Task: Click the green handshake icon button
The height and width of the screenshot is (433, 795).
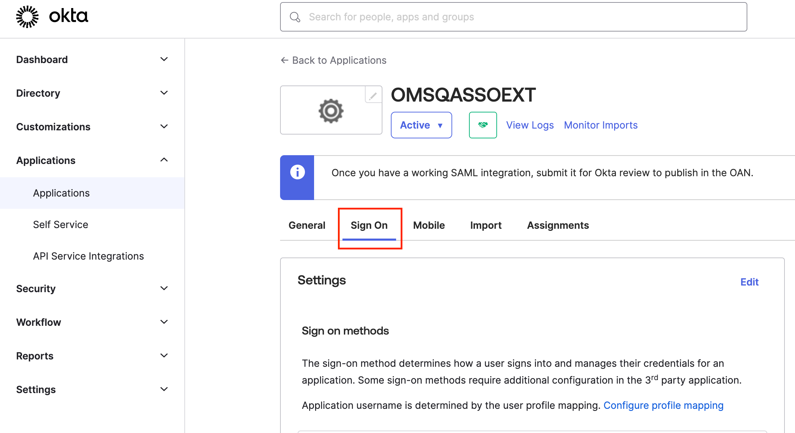Action: click(483, 125)
